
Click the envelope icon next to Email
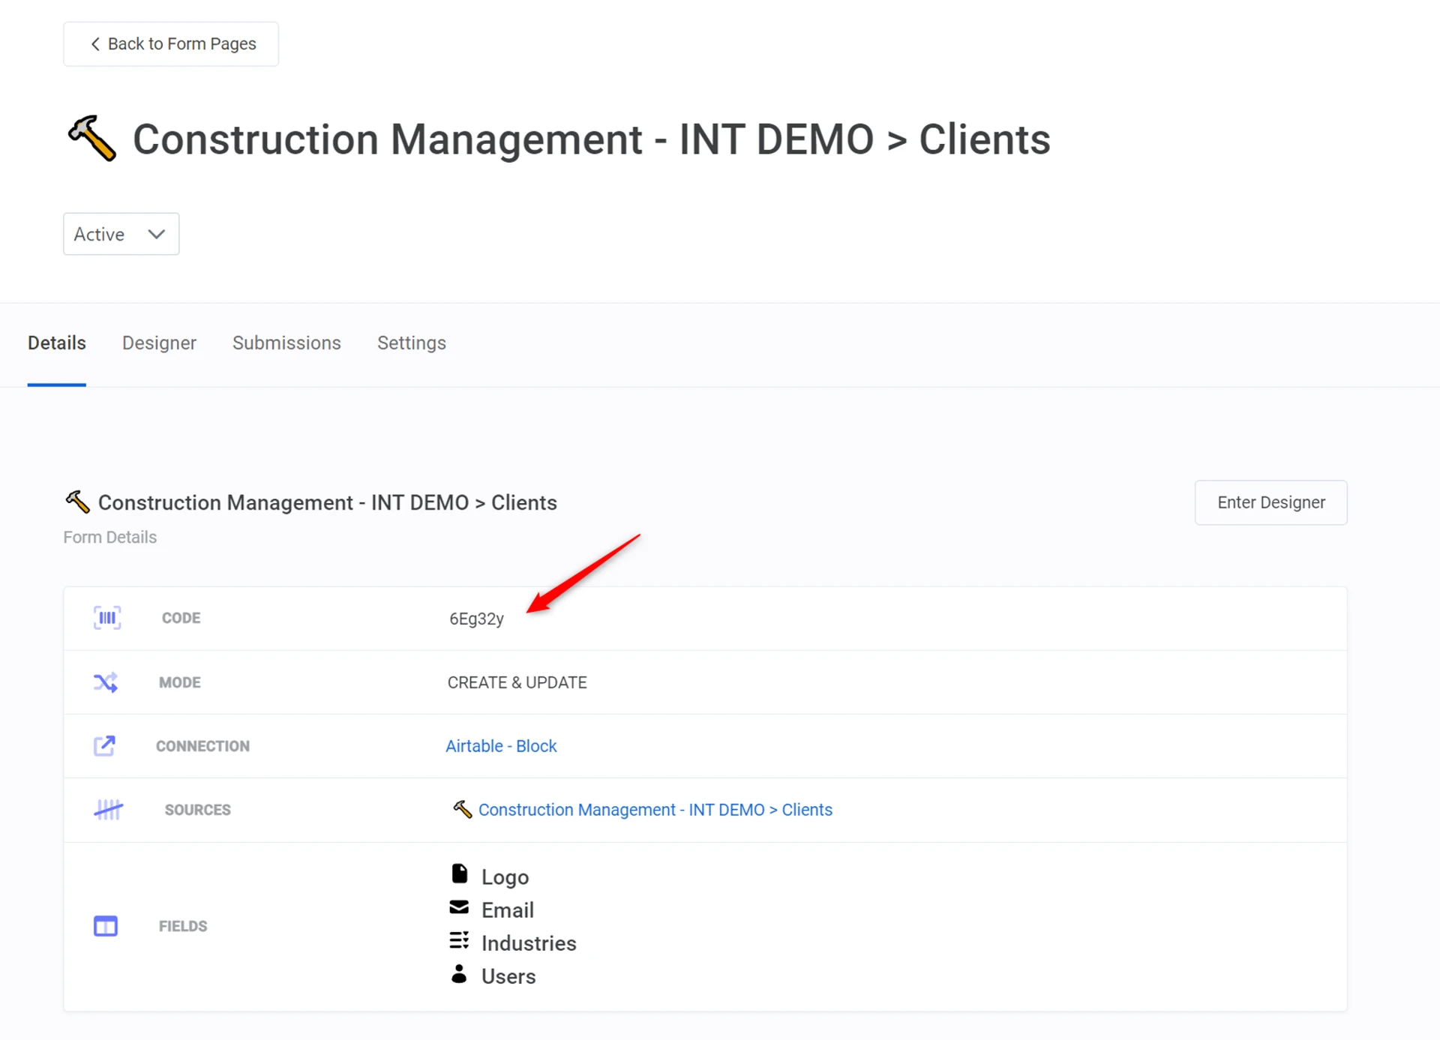pos(459,908)
